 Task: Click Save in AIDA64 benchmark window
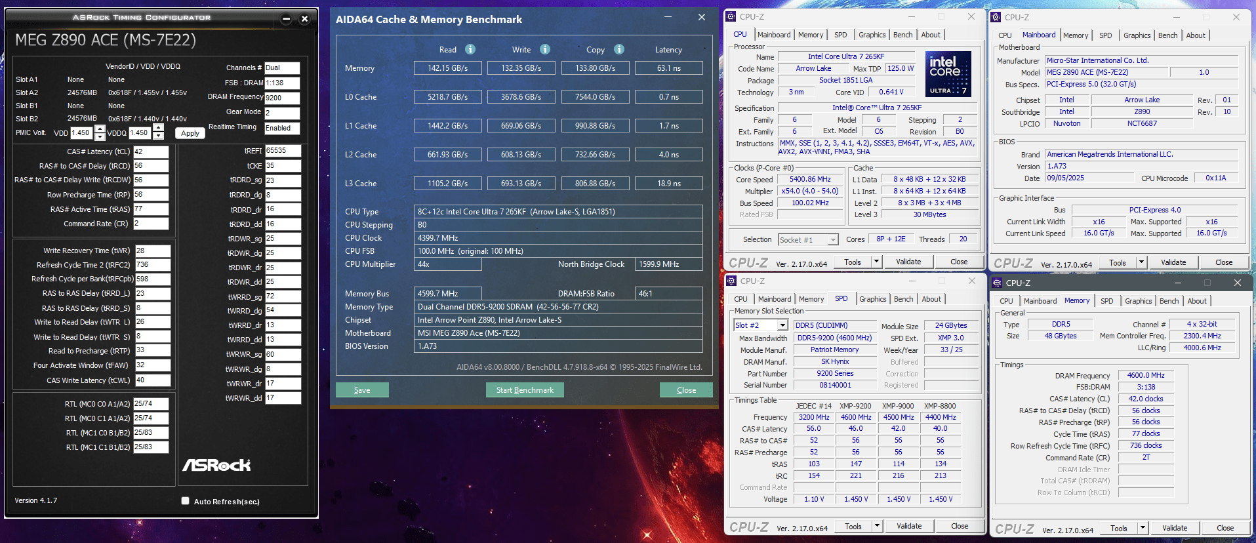tap(362, 390)
